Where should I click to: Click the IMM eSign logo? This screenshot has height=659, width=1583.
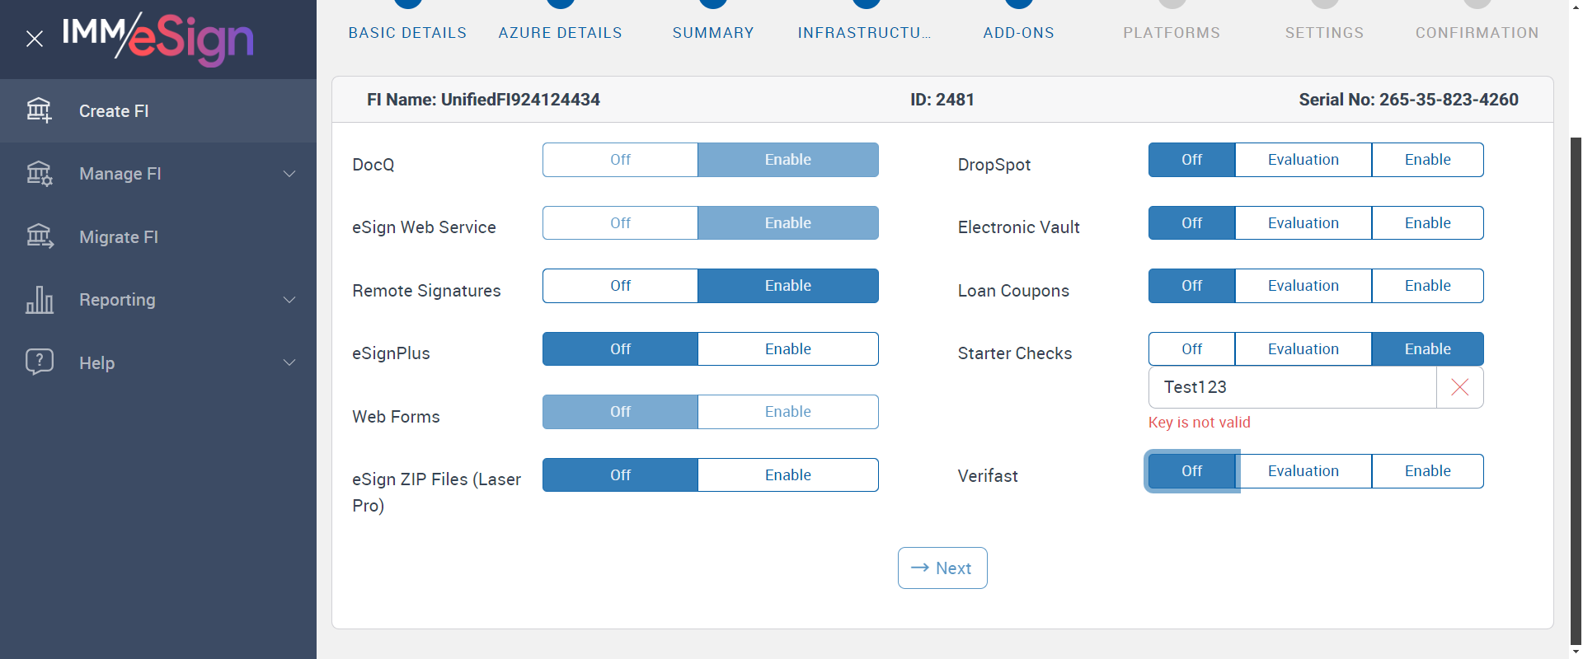pyautogui.click(x=158, y=39)
